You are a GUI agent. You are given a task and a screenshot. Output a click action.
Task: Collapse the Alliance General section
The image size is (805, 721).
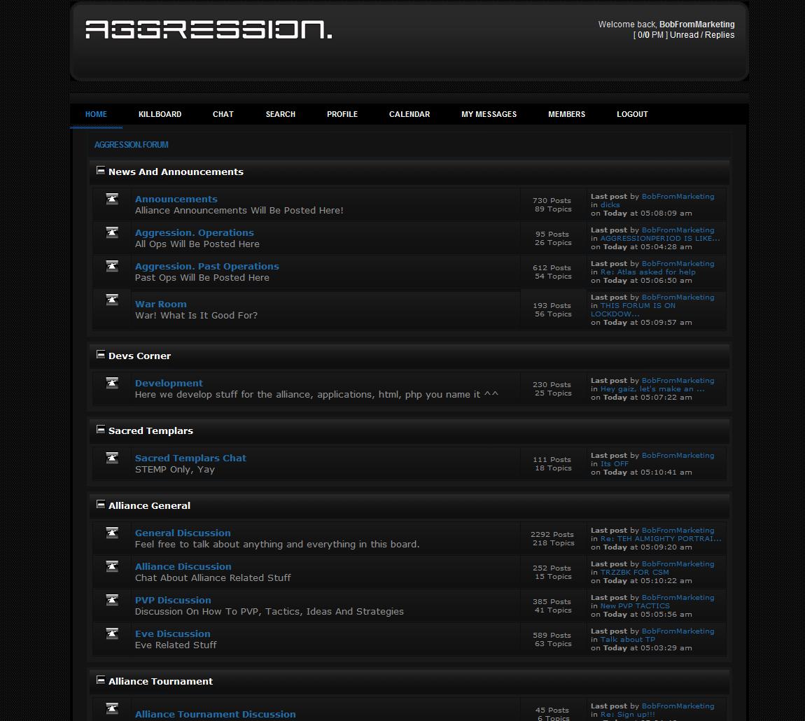(x=101, y=504)
